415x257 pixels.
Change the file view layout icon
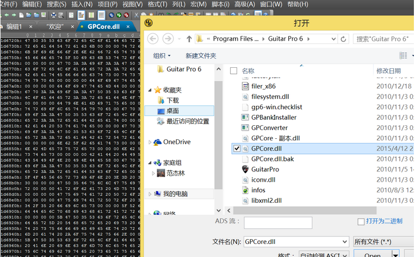point(403,56)
